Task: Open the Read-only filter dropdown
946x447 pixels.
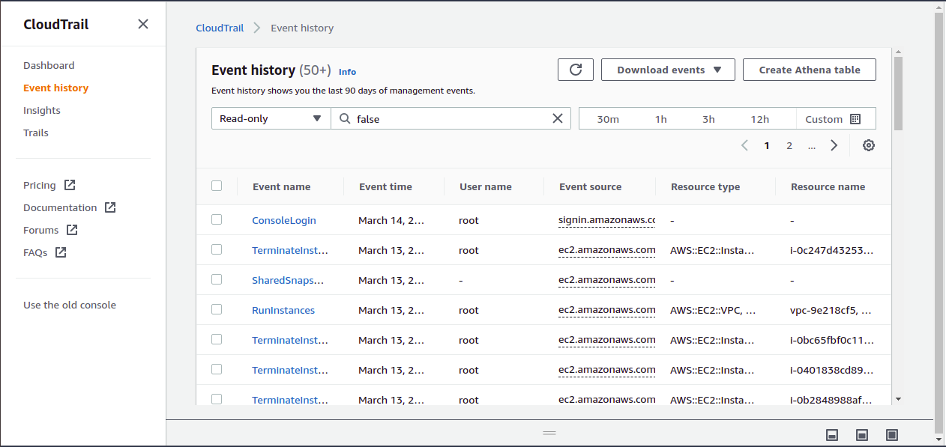Action: click(x=271, y=118)
